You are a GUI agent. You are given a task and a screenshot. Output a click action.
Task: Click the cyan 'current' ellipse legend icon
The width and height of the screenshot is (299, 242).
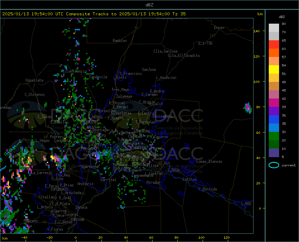(274, 165)
